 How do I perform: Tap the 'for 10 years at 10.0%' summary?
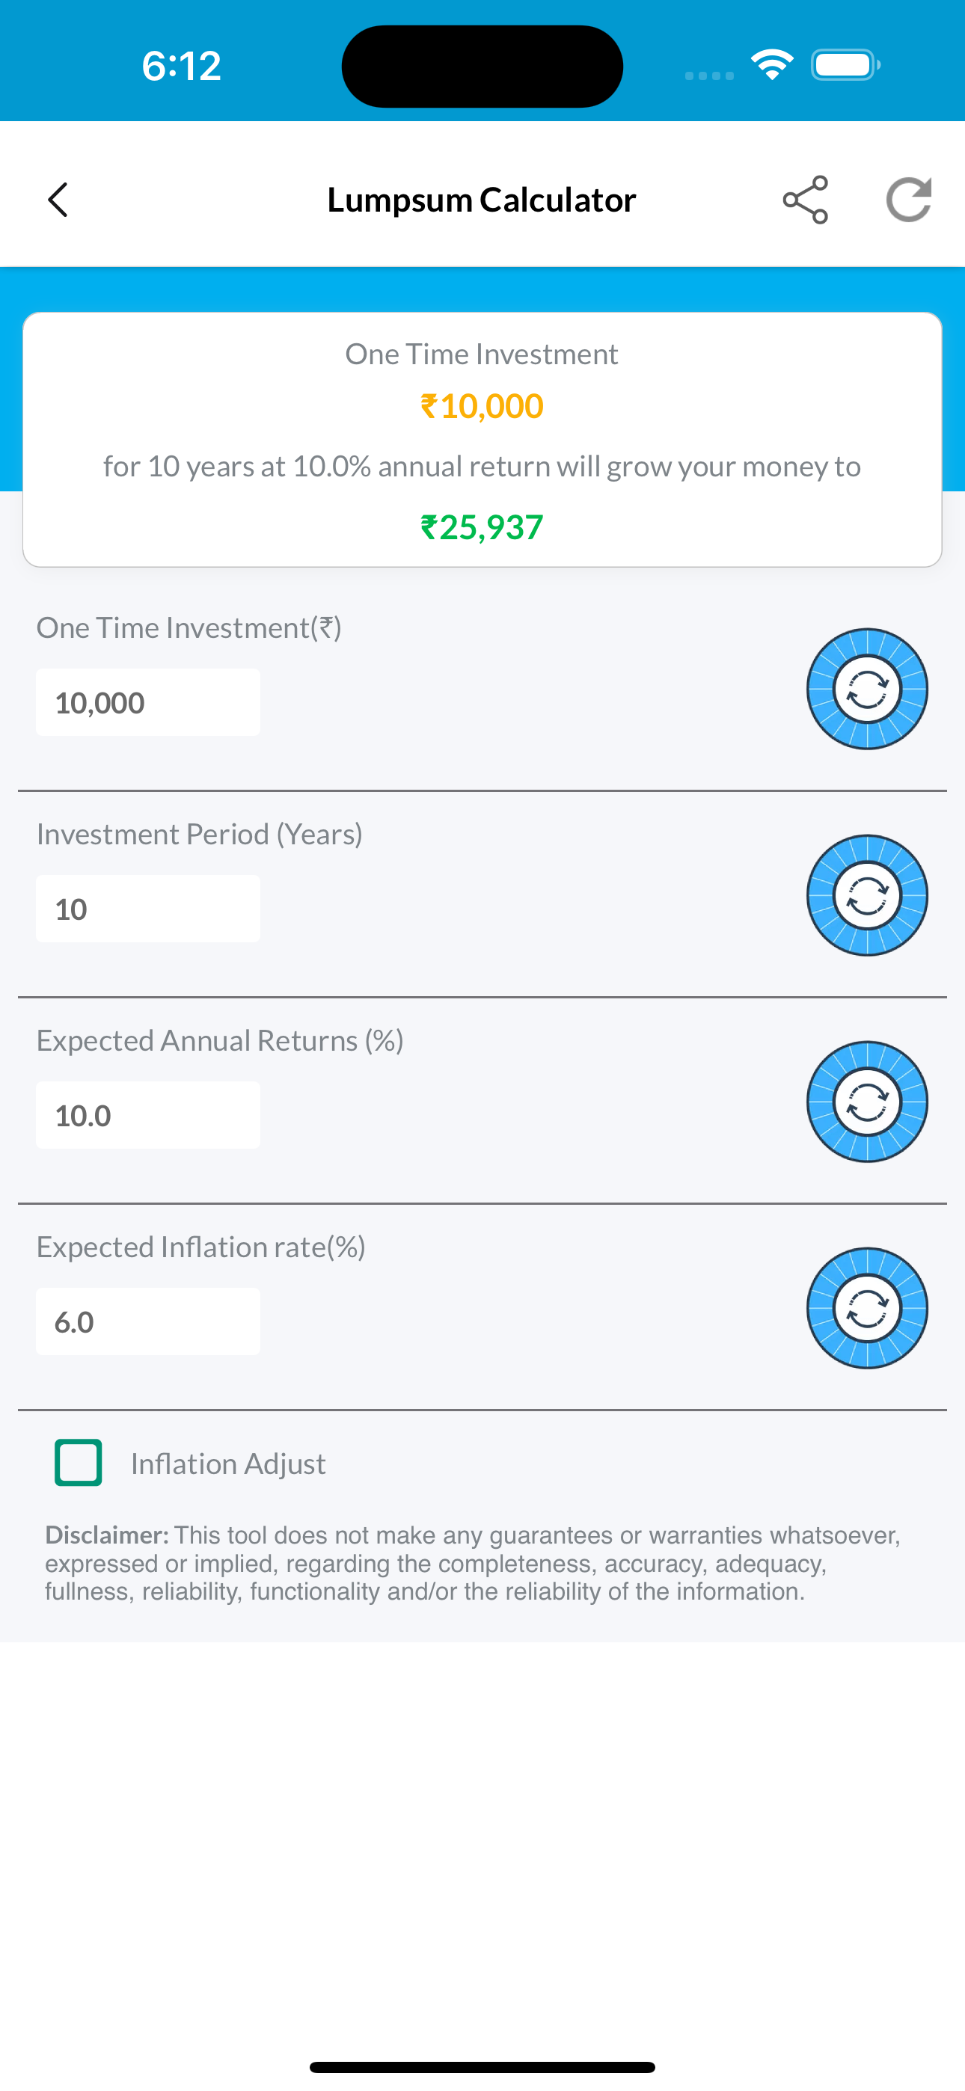click(x=482, y=467)
